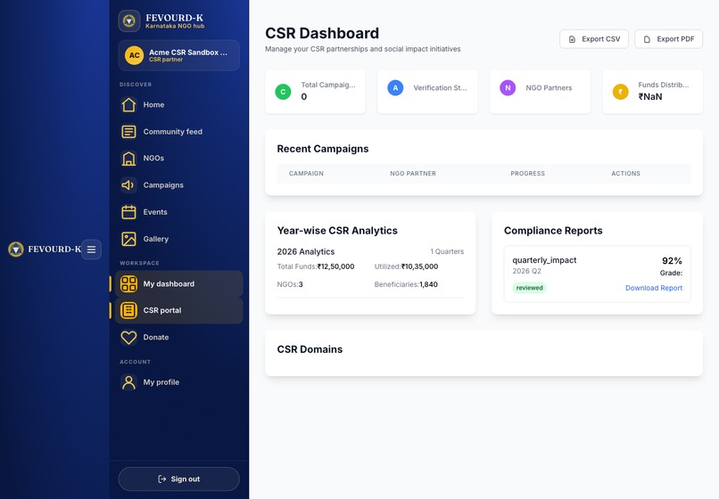719x499 pixels.
Task: Click the FEVOURD-K emblem on the collapsed left strip
Action: (x=16, y=250)
